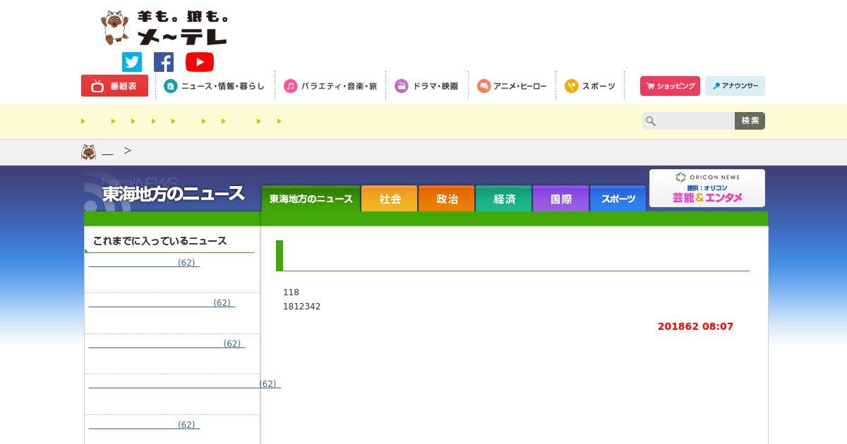Click the speech bubble icon beside アニメ・ヒーロー
Image resolution: width=847 pixels, height=444 pixels.
(483, 86)
